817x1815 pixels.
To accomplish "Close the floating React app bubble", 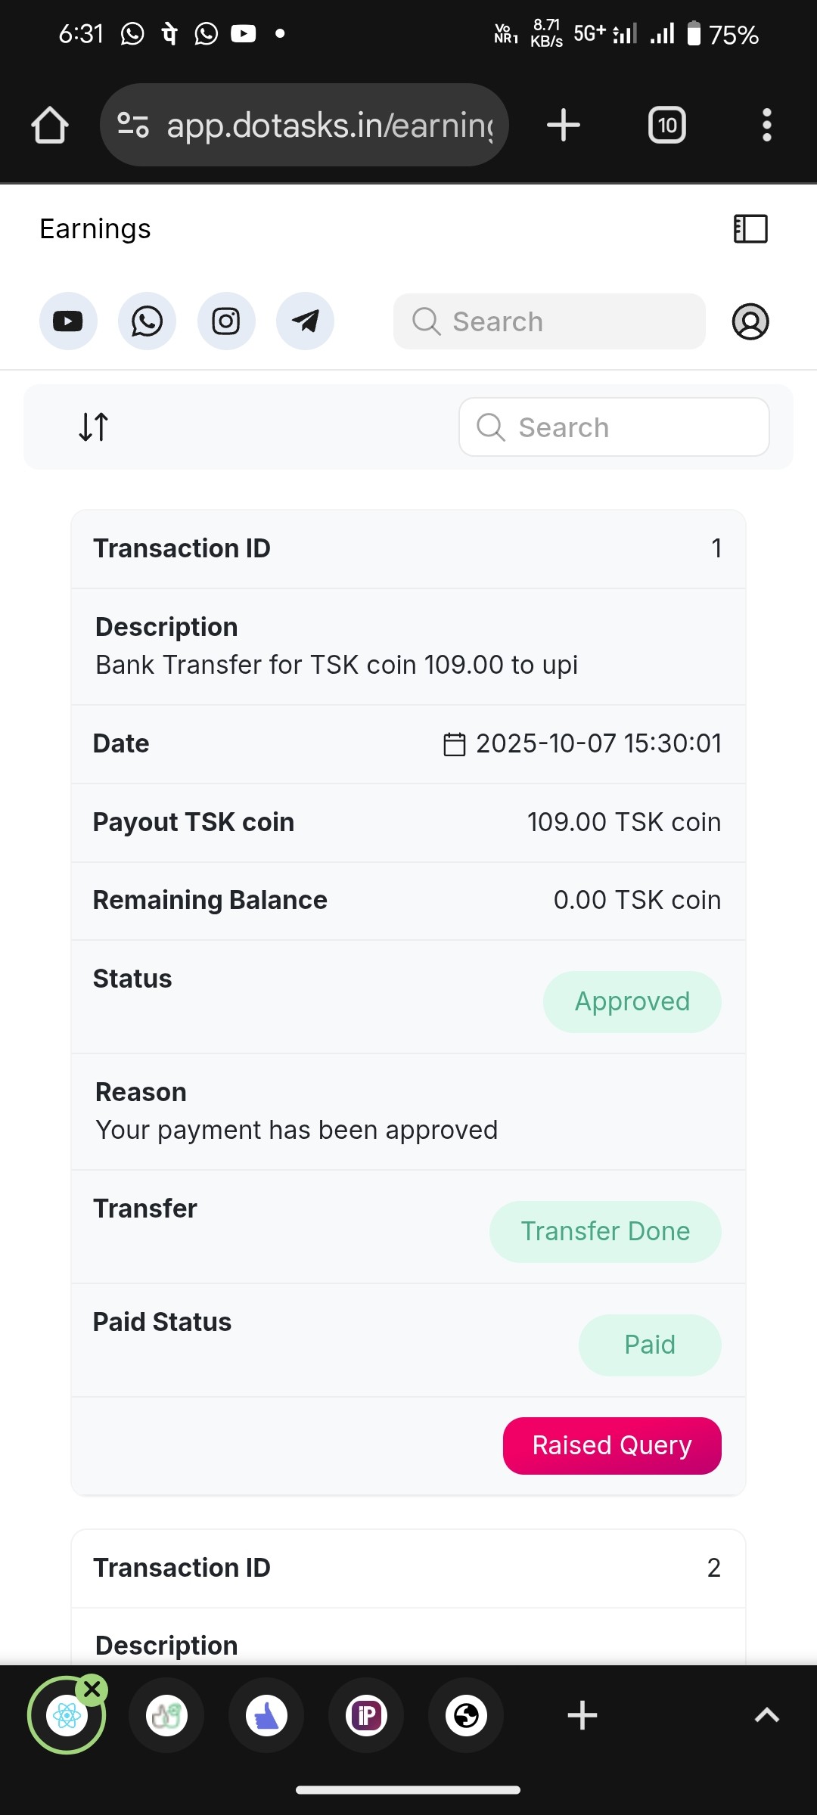I will (x=92, y=1689).
